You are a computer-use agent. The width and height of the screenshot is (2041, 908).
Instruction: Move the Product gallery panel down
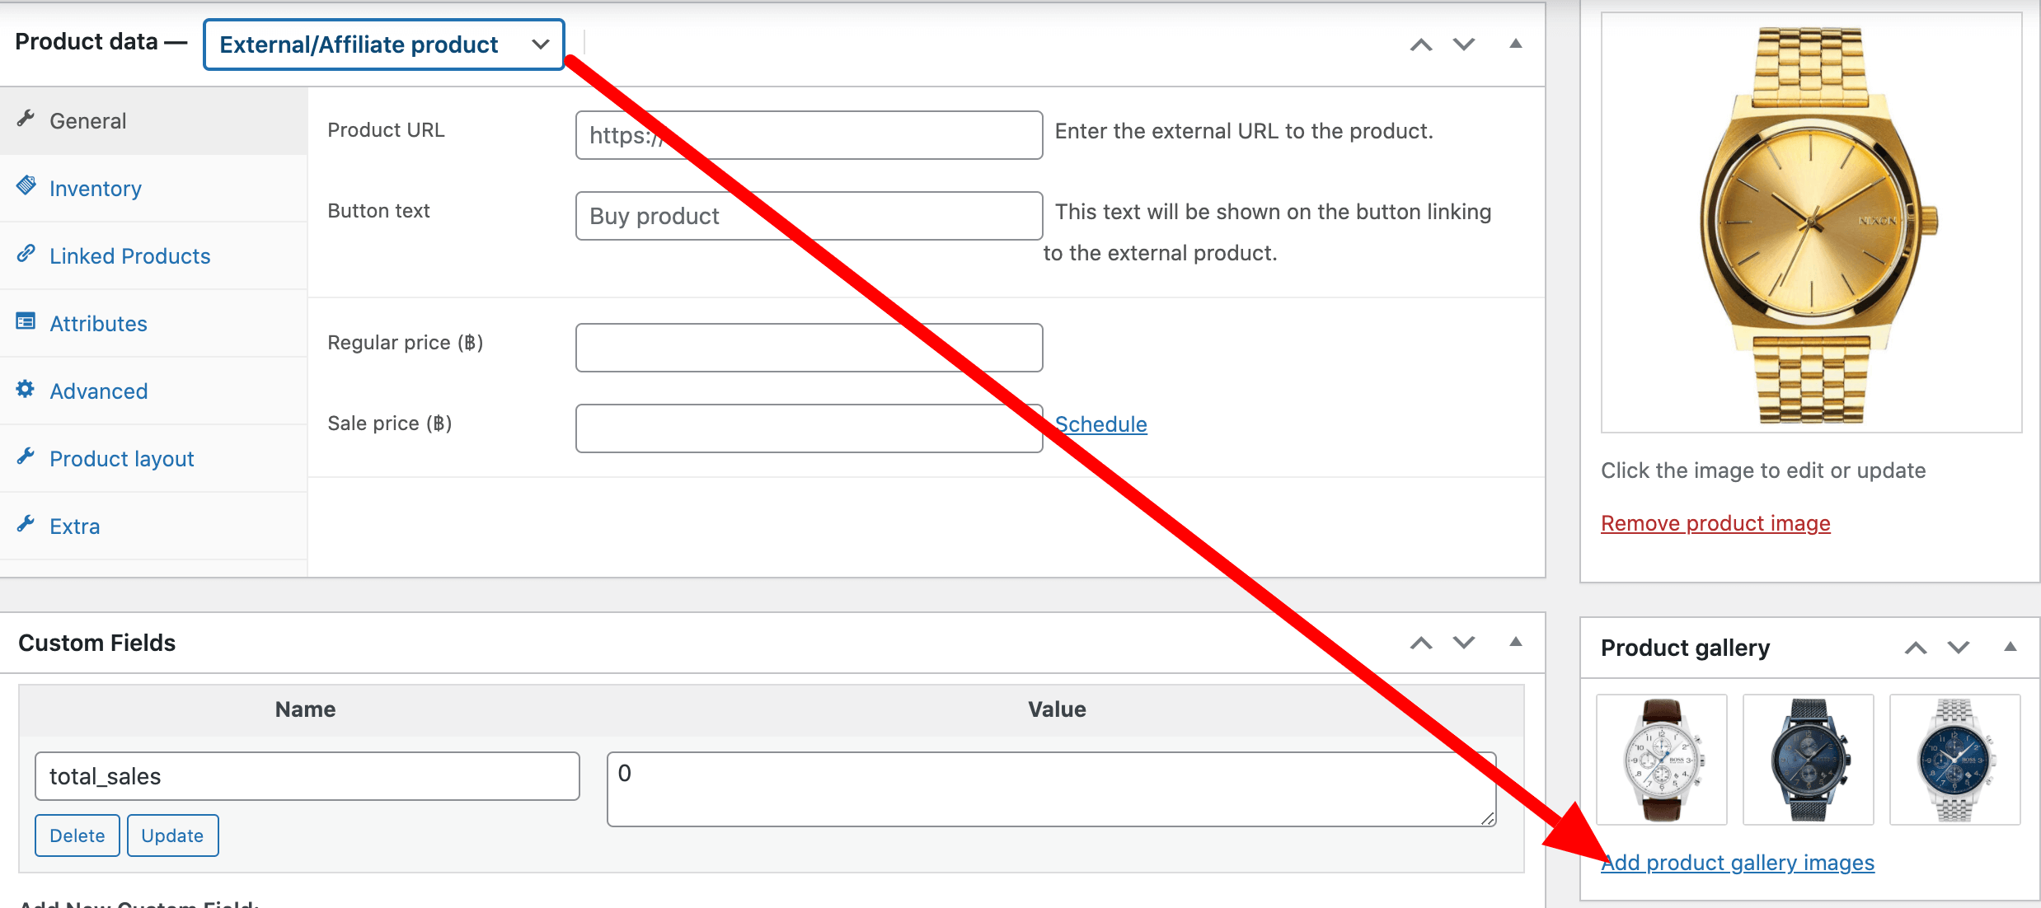tap(1957, 648)
